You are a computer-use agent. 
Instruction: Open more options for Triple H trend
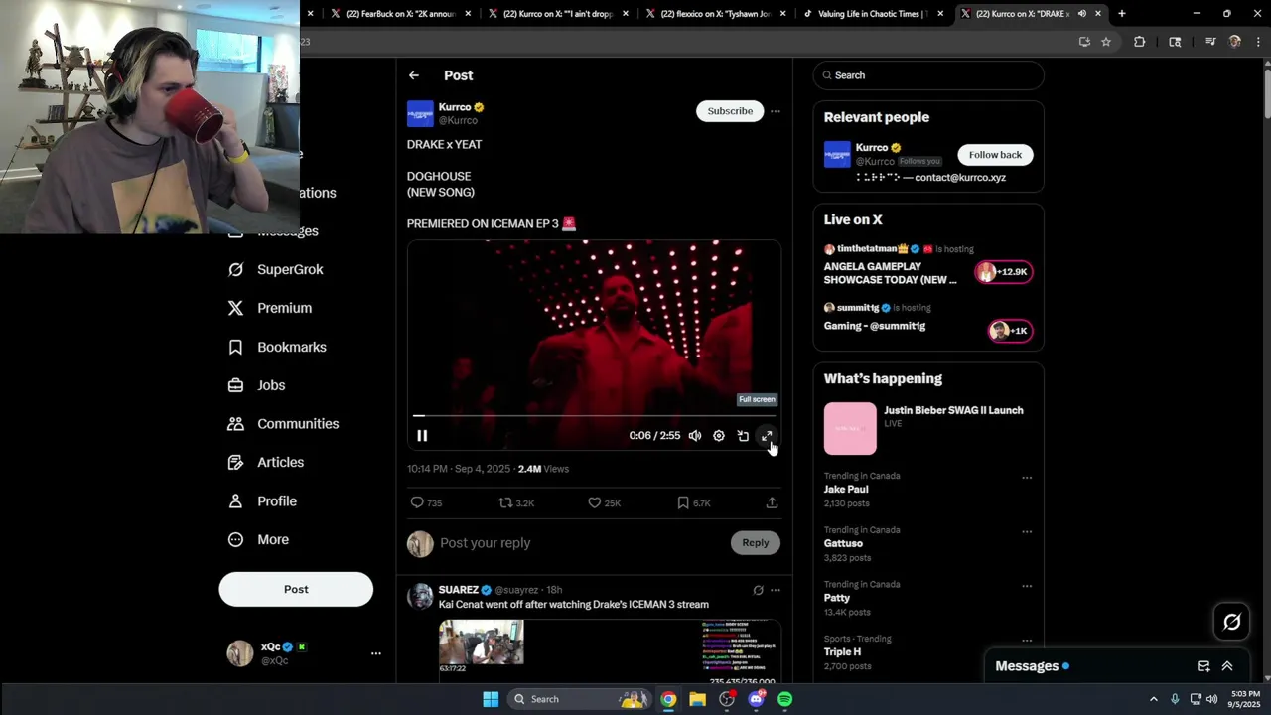1027,641
